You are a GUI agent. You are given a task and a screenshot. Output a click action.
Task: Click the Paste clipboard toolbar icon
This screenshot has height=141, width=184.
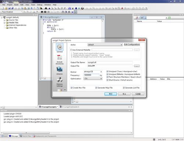[25, 8]
